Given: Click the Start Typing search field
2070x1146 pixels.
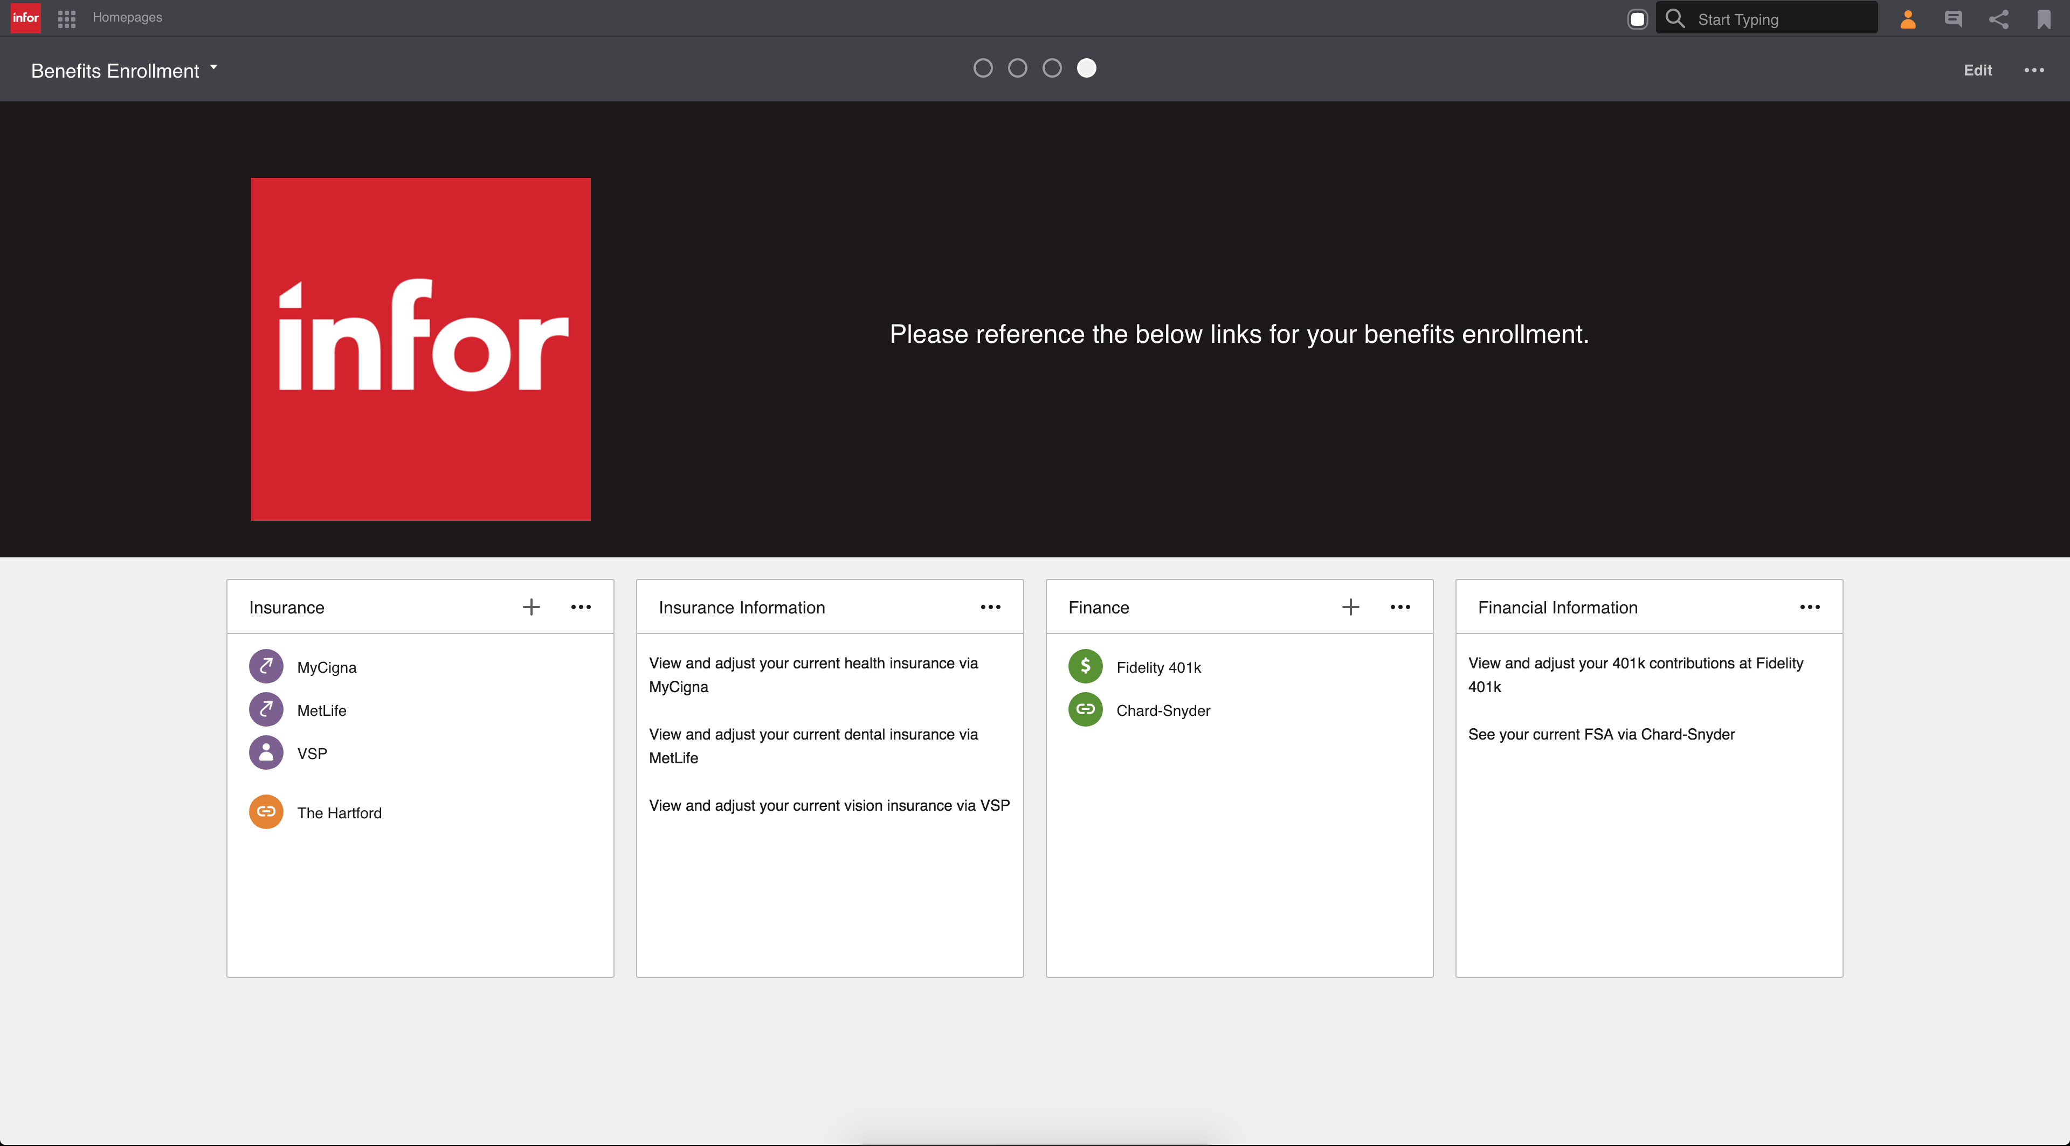Looking at the screenshot, I should (1767, 18).
